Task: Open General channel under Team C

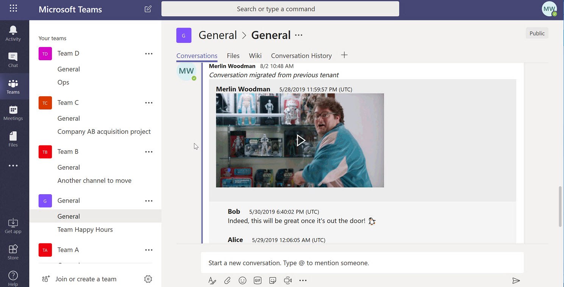Action: 69,119
